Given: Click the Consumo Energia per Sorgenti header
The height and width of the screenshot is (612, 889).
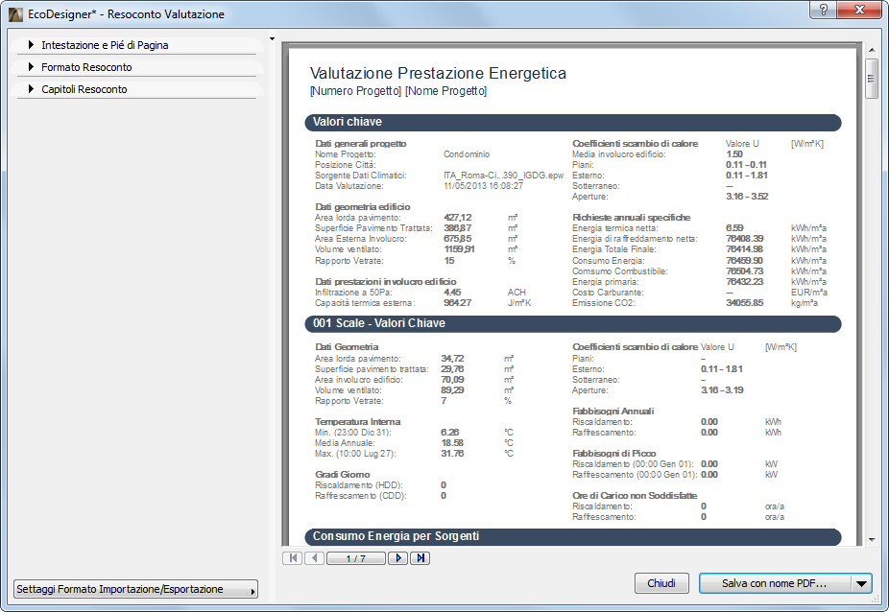Looking at the screenshot, I should (572, 536).
